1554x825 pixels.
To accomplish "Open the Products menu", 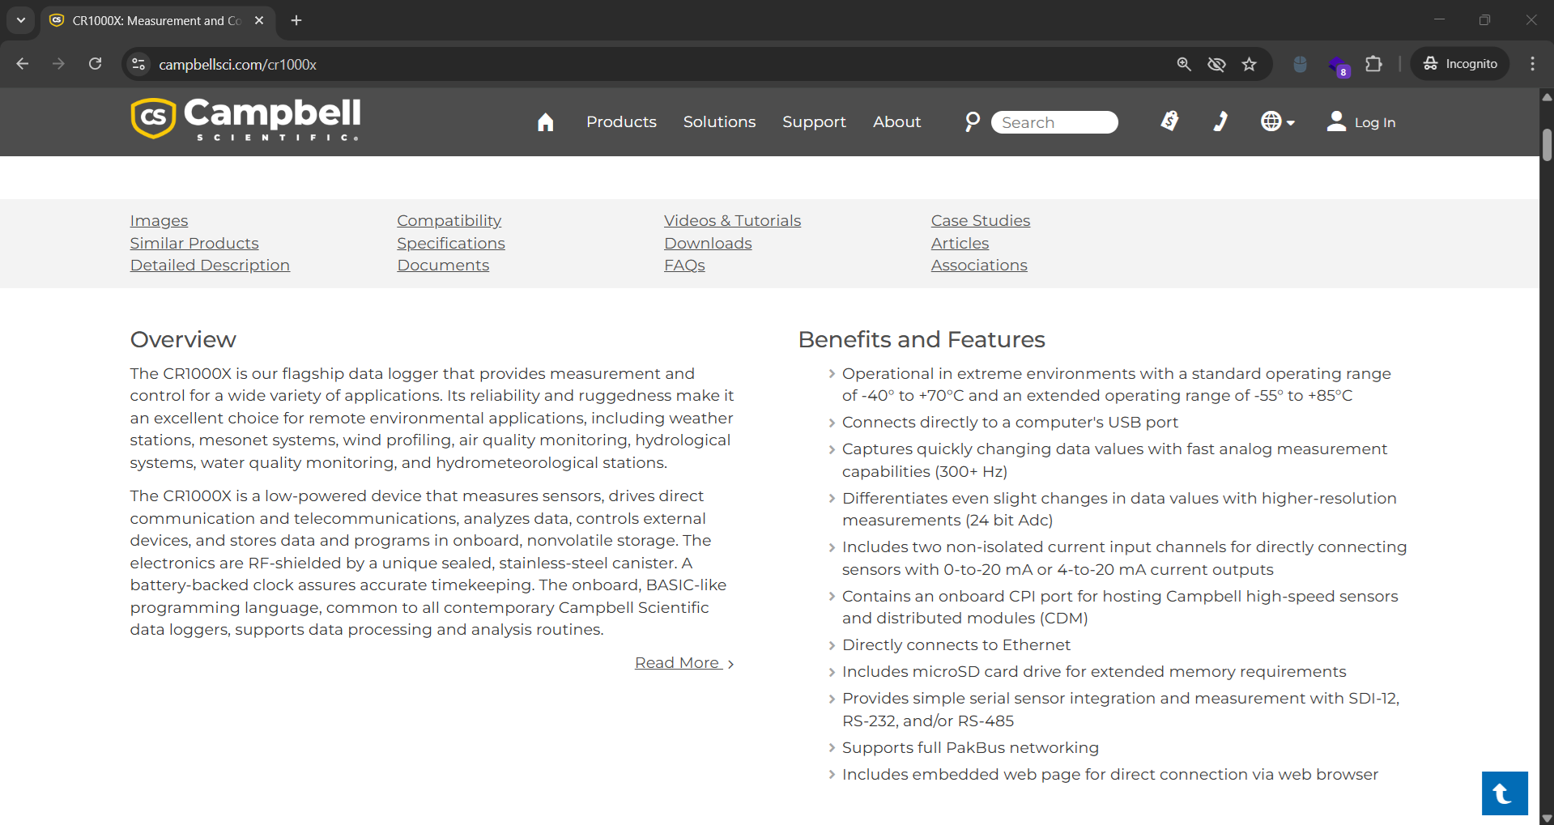I will pos(621,121).
